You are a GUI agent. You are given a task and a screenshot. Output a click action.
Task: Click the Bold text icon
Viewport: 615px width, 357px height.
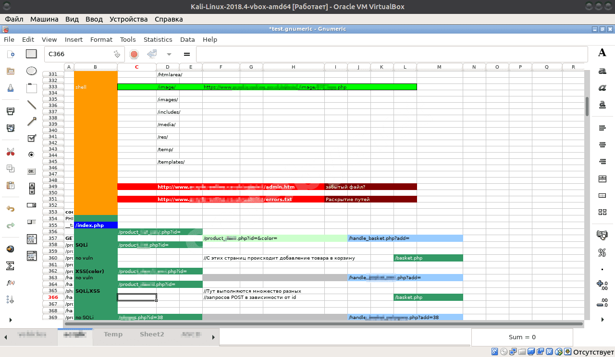(x=602, y=53)
